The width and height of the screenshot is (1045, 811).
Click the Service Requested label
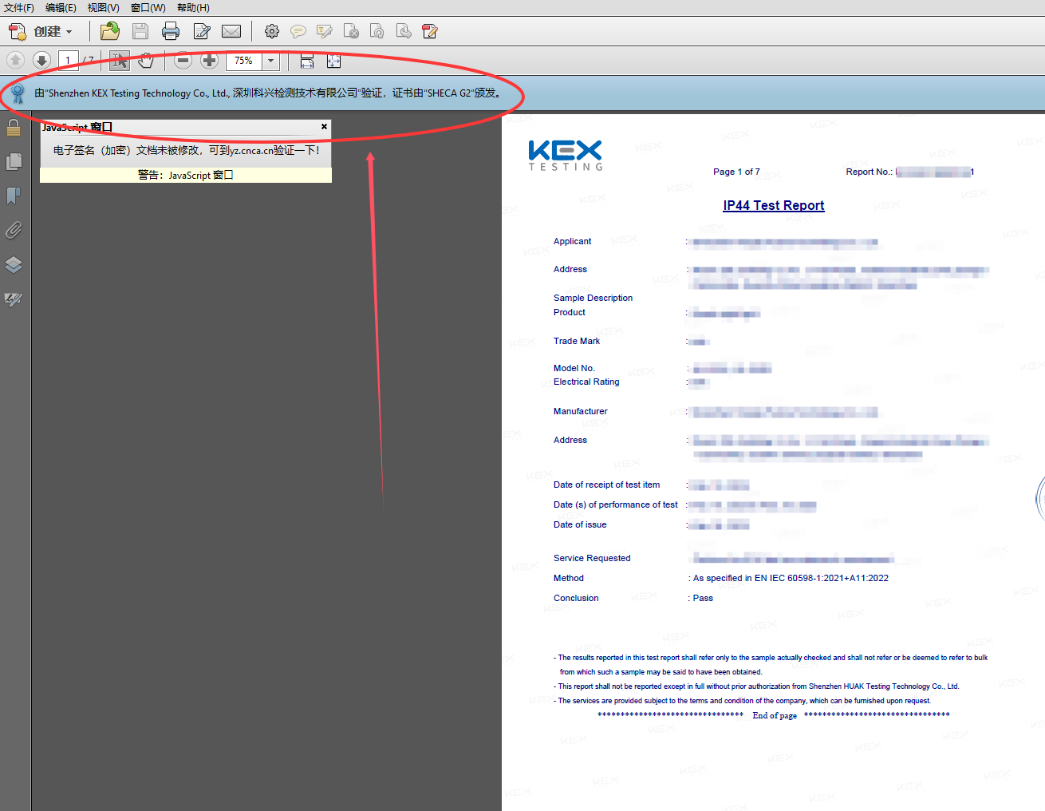pos(592,558)
